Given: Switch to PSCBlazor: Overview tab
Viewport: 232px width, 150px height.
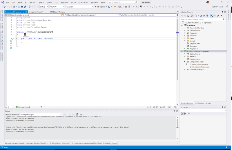Looking at the screenshot, I should [58, 12].
